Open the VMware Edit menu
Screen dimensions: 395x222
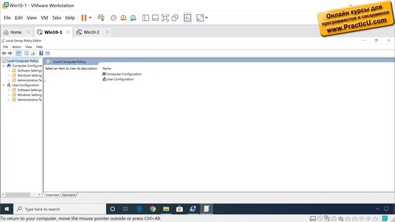(19, 18)
